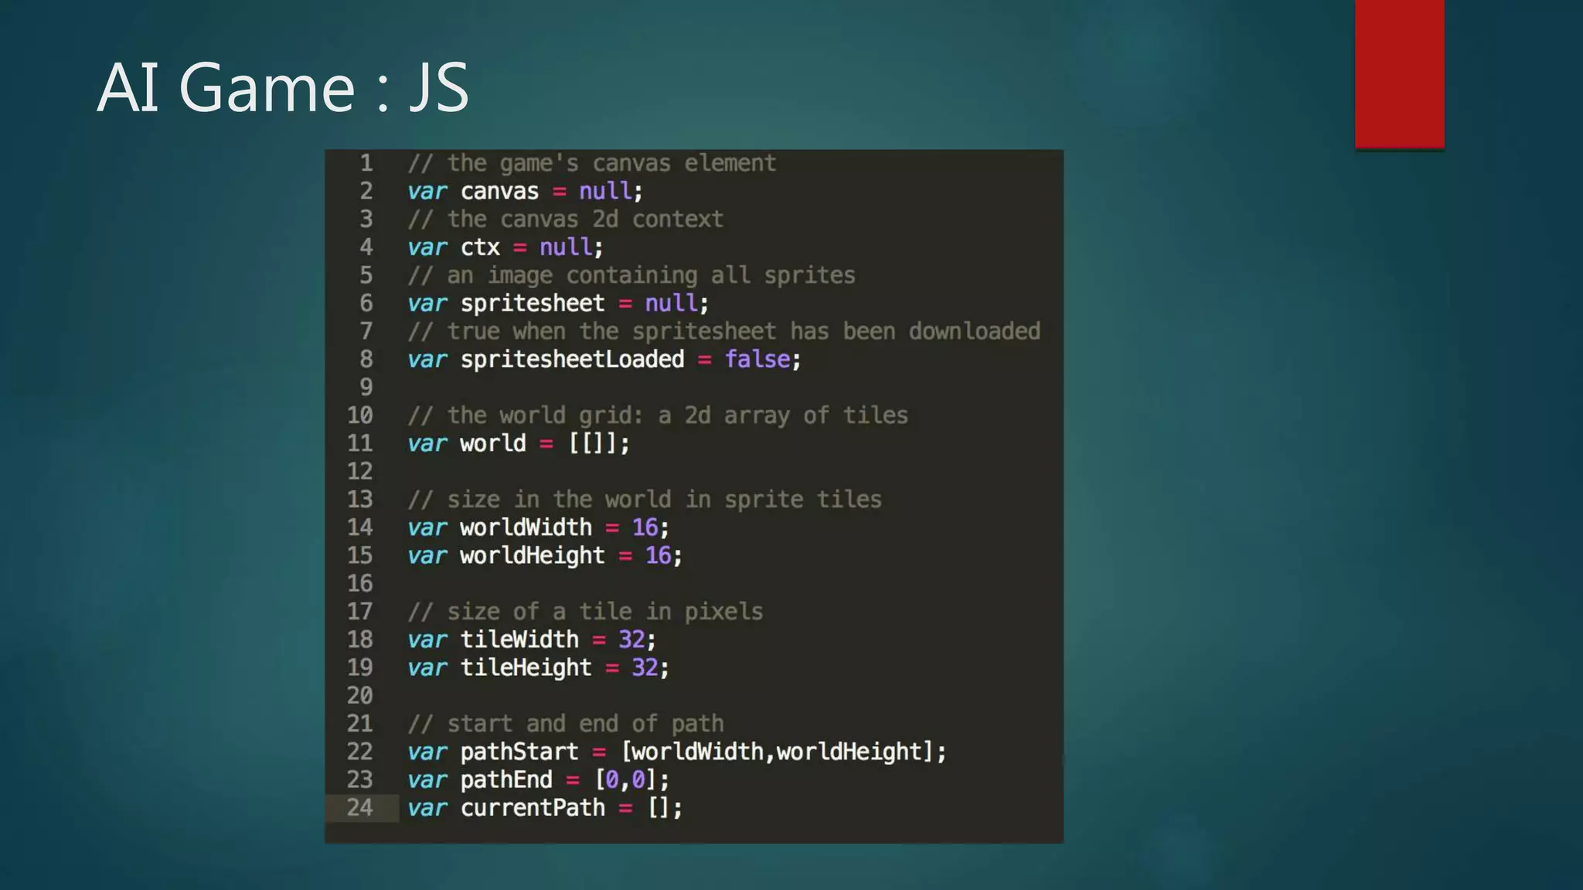1583x890 pixels.
Task: Click 'spritesheet' variable on line 6
Action: pyautogui.click(x=533, y=303)
